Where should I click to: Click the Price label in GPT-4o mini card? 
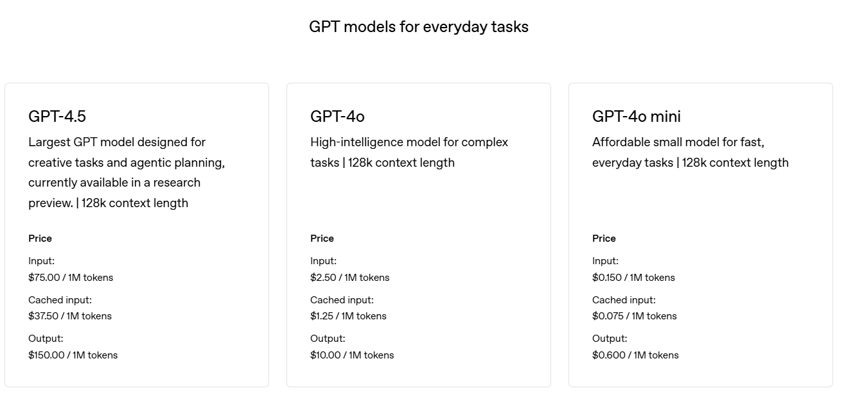(x=604, y=239)
